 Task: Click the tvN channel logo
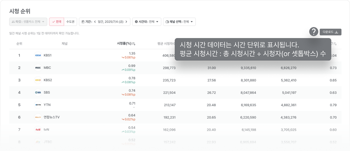point(38,129)
